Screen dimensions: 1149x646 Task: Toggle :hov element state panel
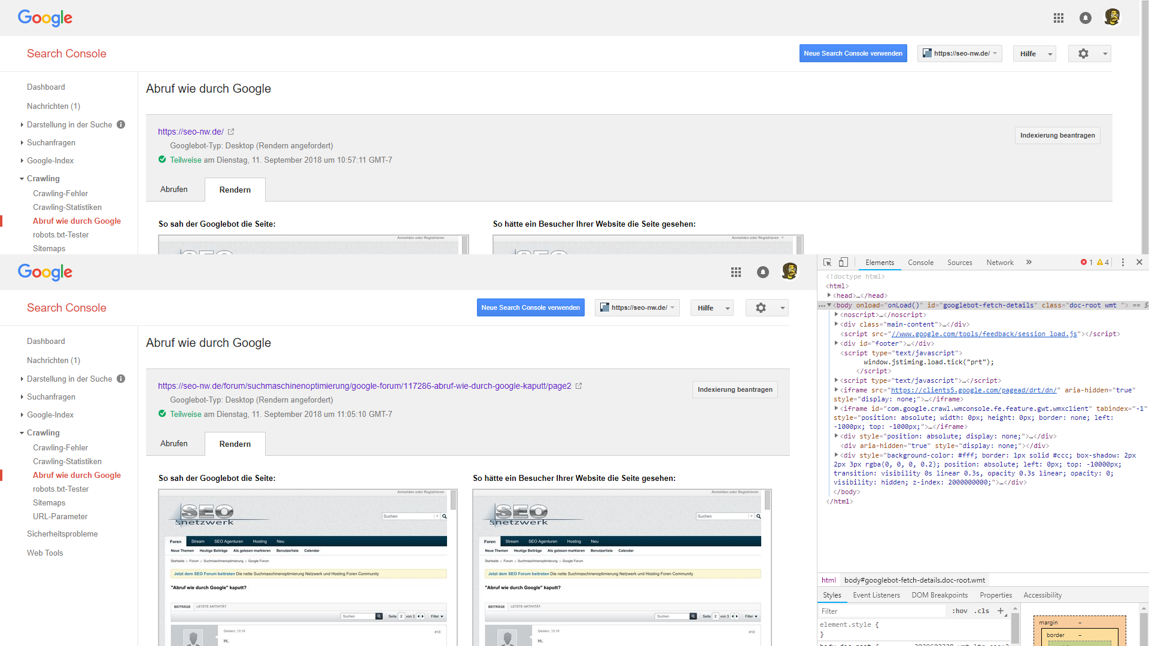[x=960, y=611]
